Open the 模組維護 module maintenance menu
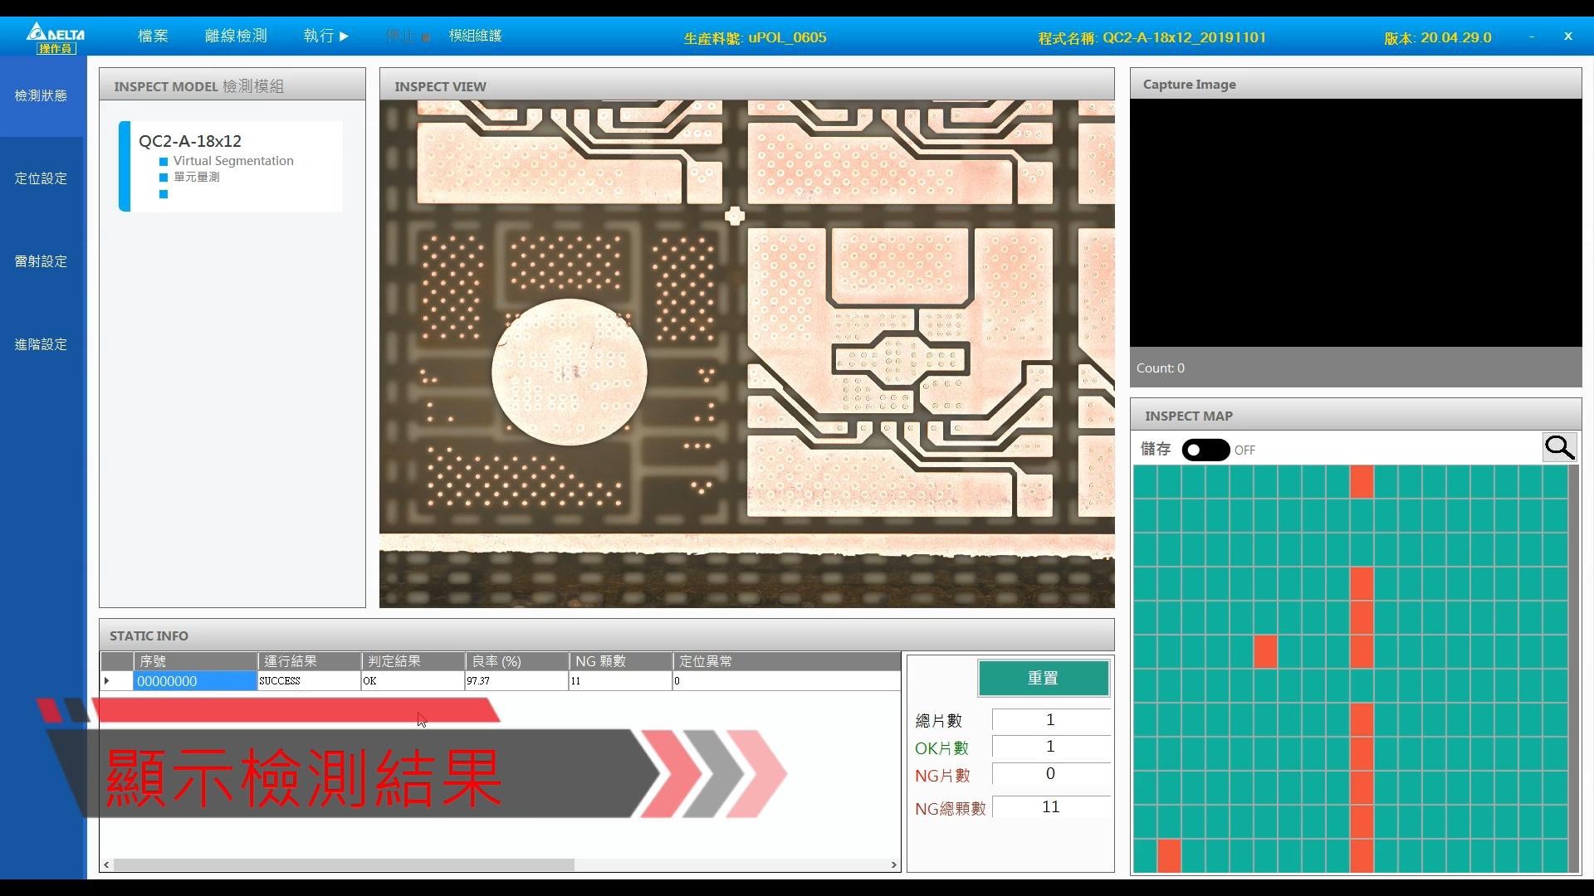 point(475,36)
